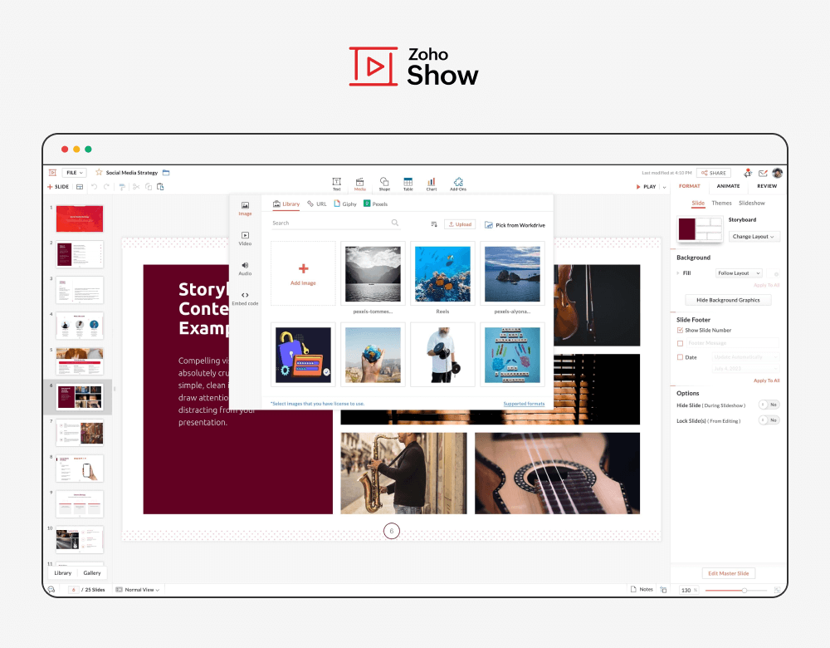Expand the PLAY options arrow
This screenshot has height=648, width=830.
tap(664, 187)
